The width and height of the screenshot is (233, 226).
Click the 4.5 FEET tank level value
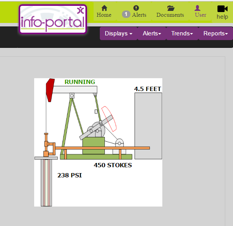tap(148, 89)
